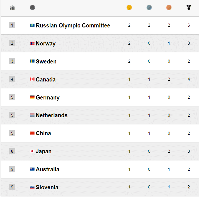Click the gold medal header icon
Viewport: 200px width, 197px height.
[x=129, y=8]
